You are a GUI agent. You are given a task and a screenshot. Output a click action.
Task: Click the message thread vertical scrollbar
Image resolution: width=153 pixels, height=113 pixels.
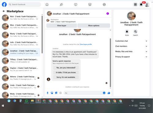(x=110, y=63)
